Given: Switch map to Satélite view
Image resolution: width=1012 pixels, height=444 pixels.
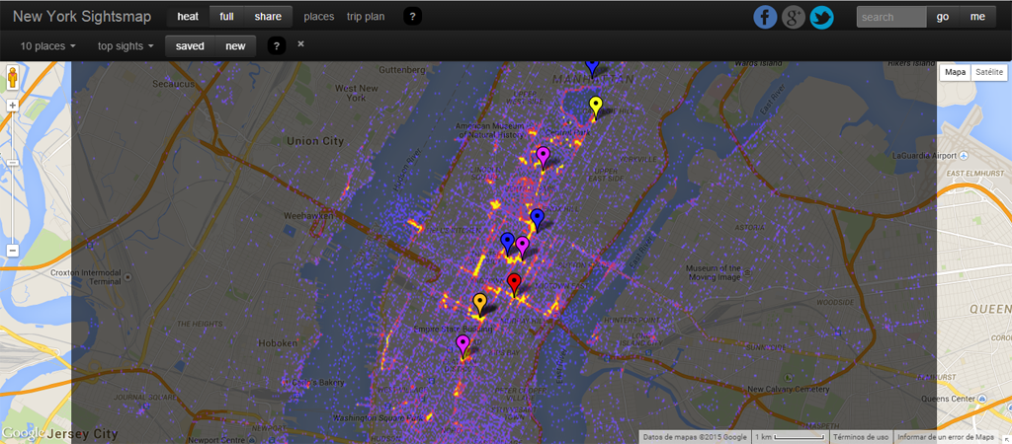Looking at the screenshot, I should point(986,72).
